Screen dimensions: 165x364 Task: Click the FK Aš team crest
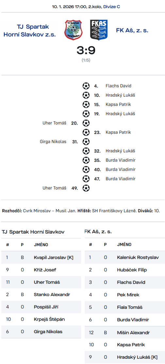[99, 30]
